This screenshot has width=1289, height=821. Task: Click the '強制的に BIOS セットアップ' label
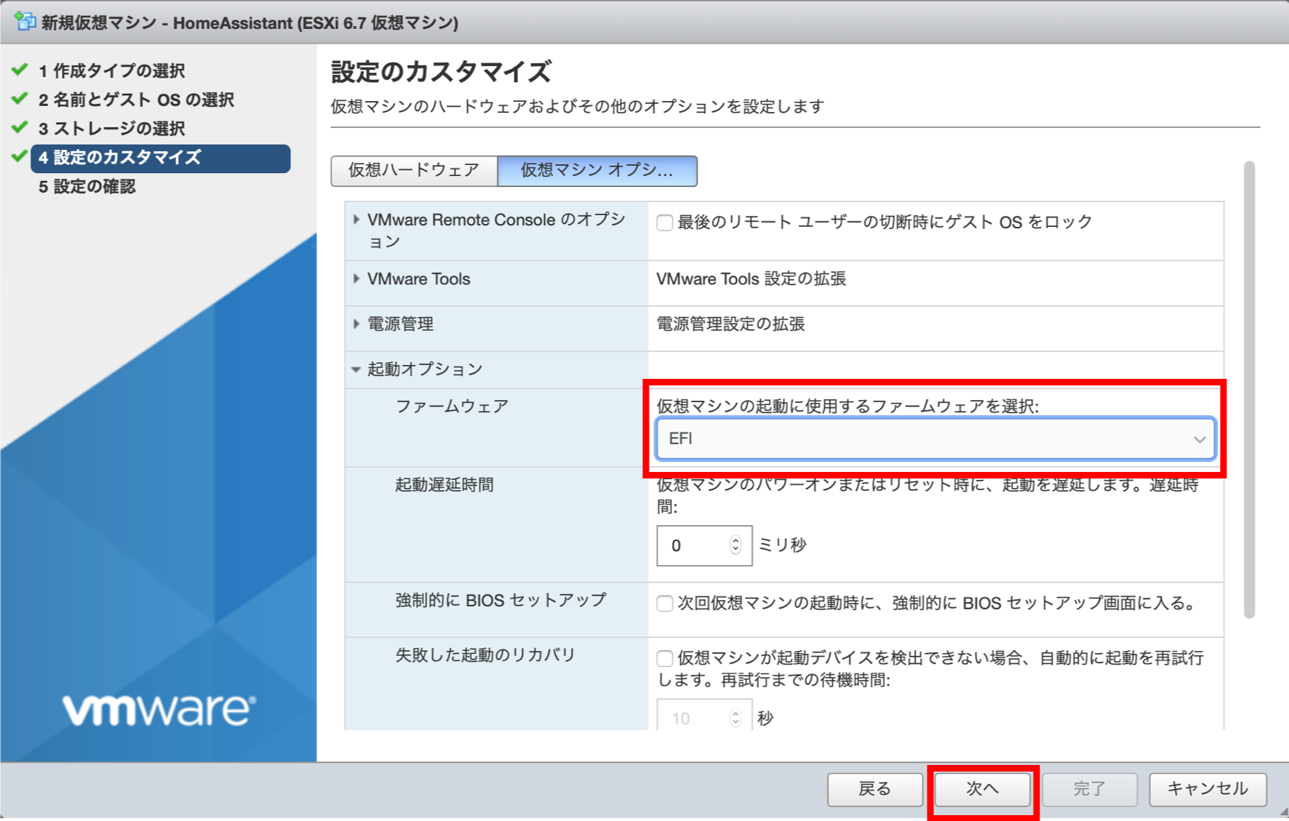[500, 601]
